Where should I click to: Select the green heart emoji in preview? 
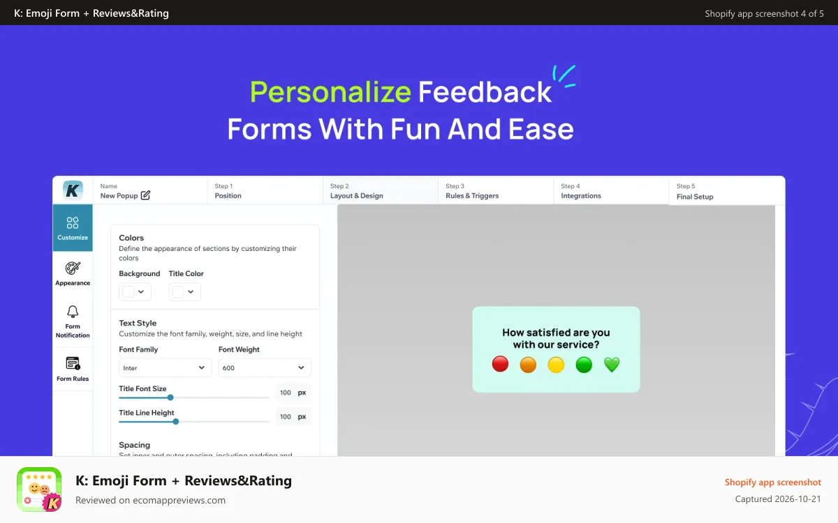[612, 364]
